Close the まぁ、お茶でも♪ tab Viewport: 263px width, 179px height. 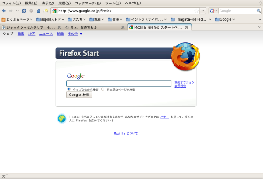coord(123,27)
